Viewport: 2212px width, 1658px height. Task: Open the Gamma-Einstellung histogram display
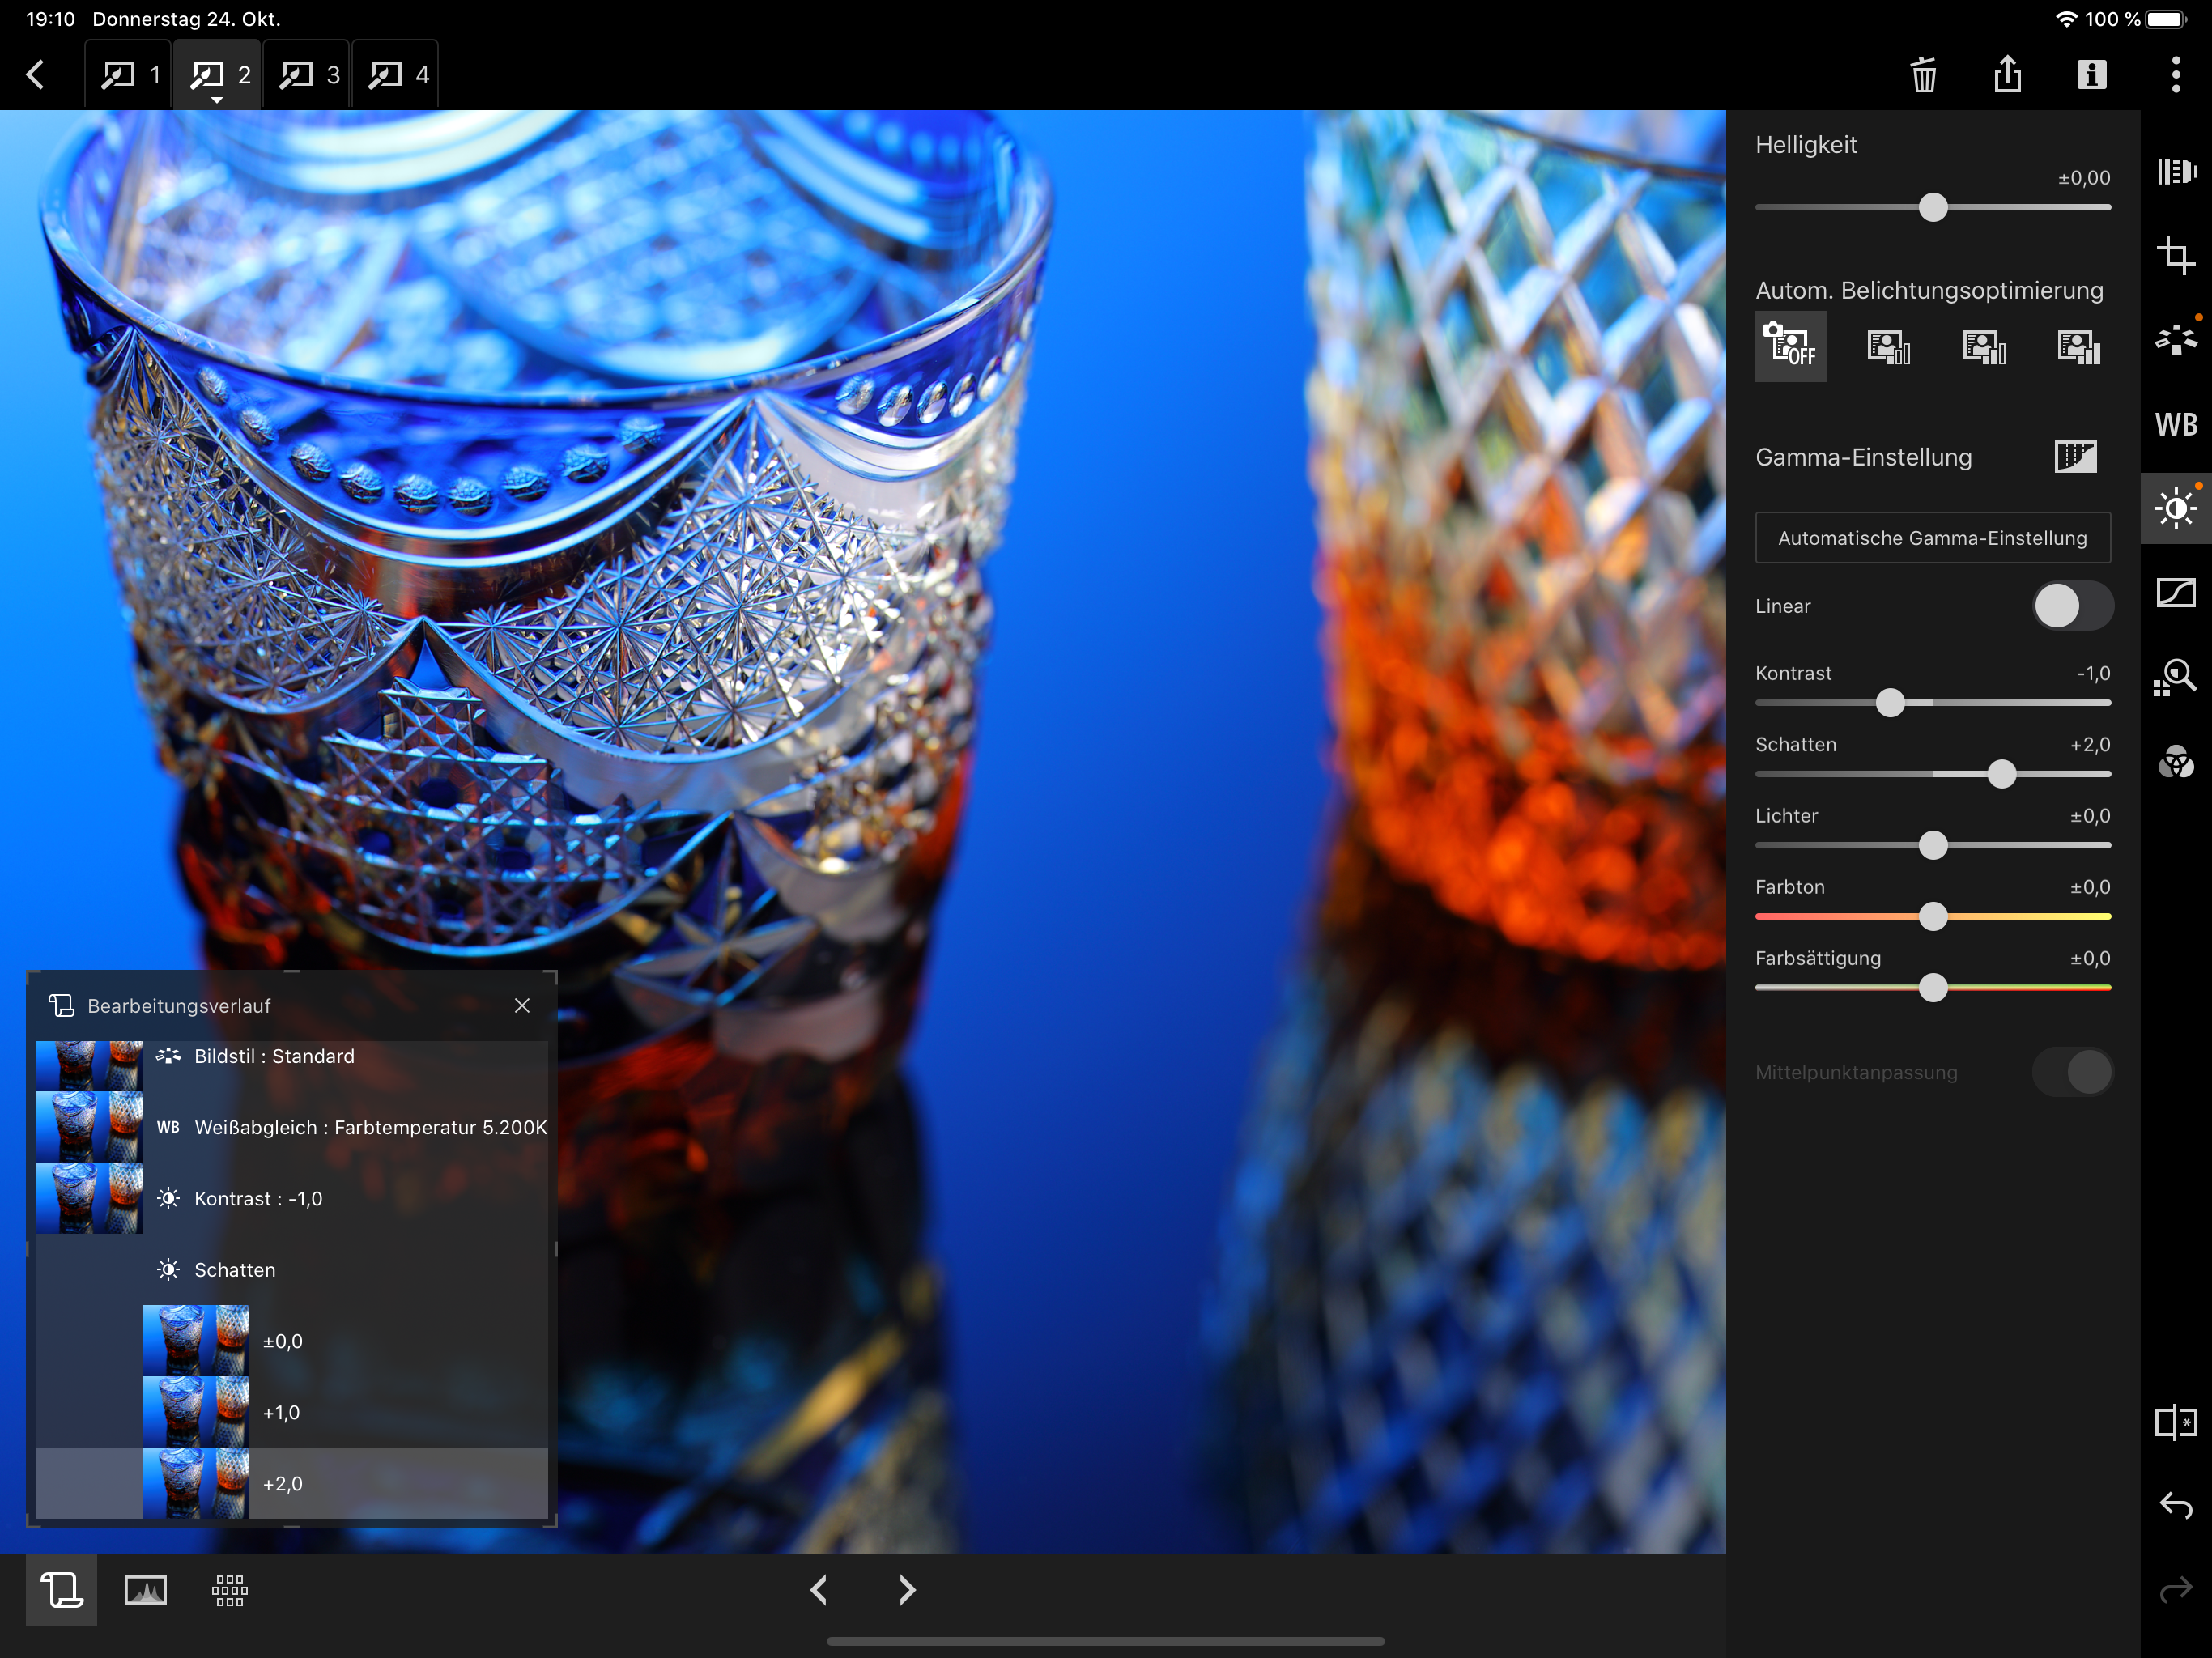pyautogui.click(x=2074, y=457)
